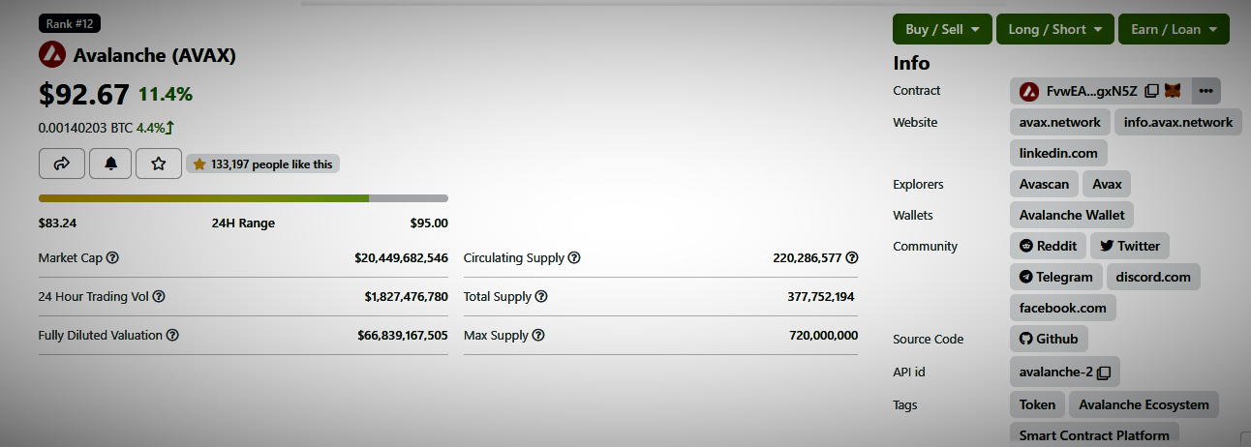Open the three-dots contract menu
The image size is (1251, 447).
1205,91
